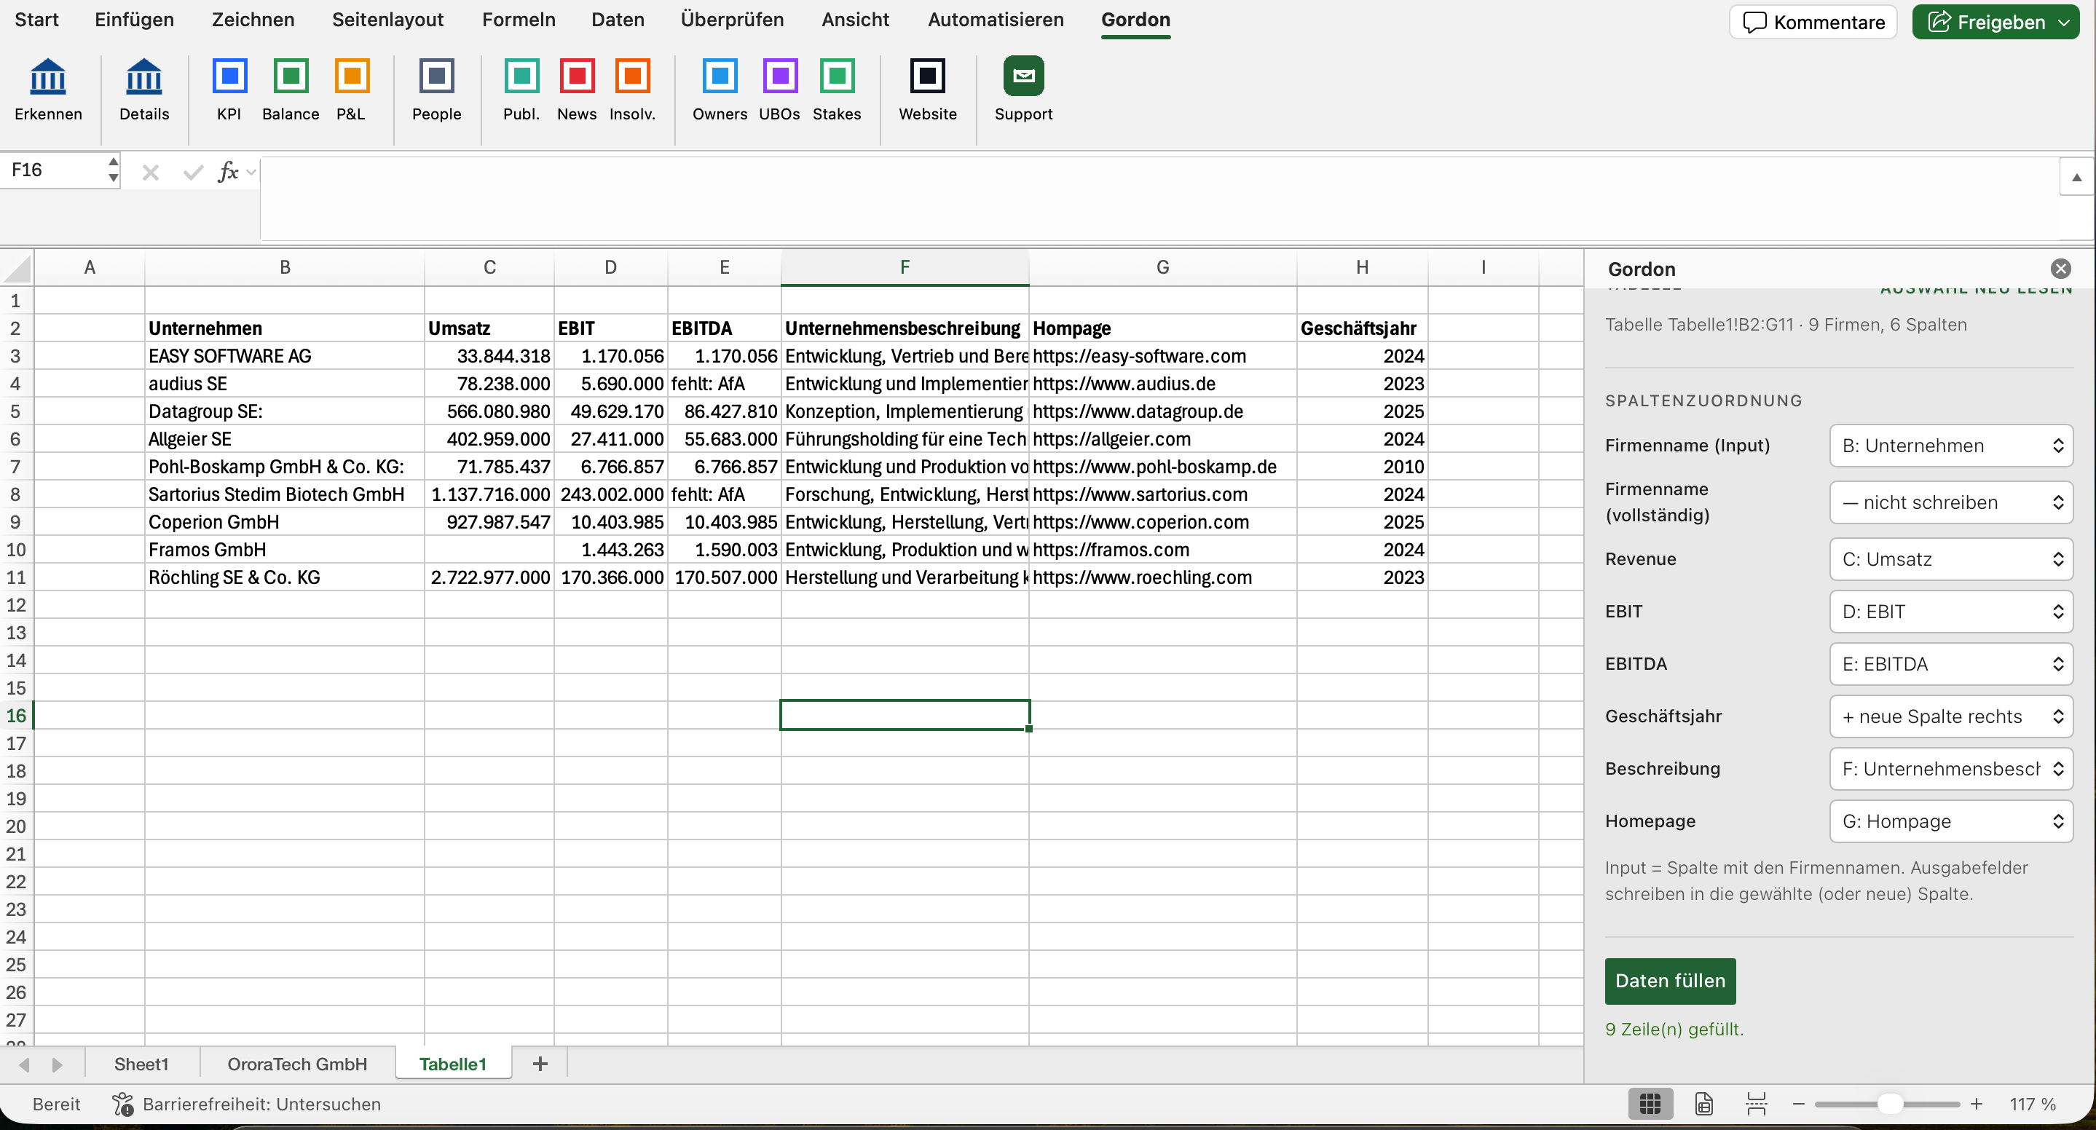2096x1130 pixels.
Task: Switch to Page Layout view
Action: [1703, 1104]
